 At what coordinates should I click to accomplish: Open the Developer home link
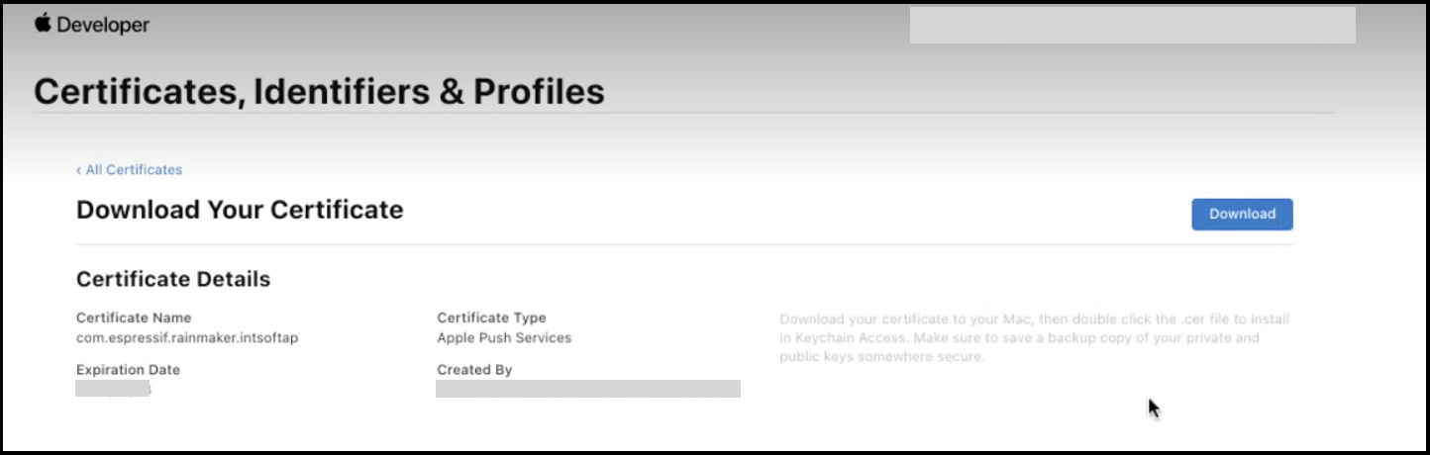coord(92,25)
